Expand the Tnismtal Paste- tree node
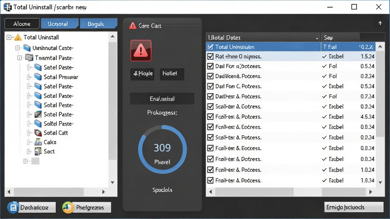Image resolution: width=390 pixels, height=219 pixels. pos(20,58)
